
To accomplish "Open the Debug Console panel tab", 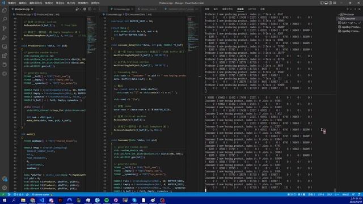I will tap(227, 9).
